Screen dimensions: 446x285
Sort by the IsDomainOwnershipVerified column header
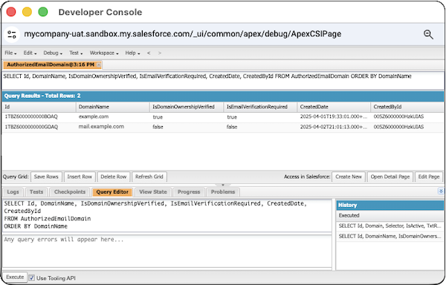pyautogui.click(x=187, y=107)
